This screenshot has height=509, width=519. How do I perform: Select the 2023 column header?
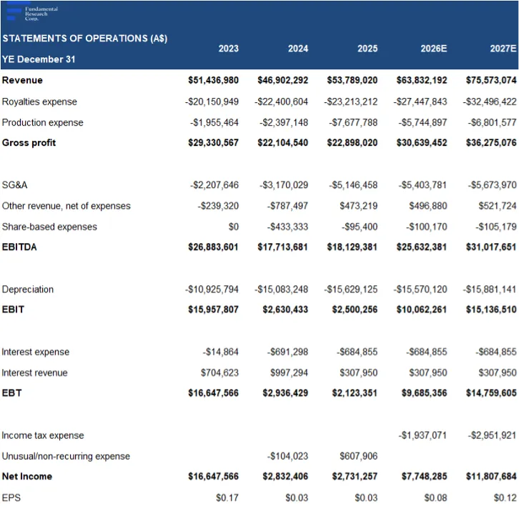tap(228, 49)
